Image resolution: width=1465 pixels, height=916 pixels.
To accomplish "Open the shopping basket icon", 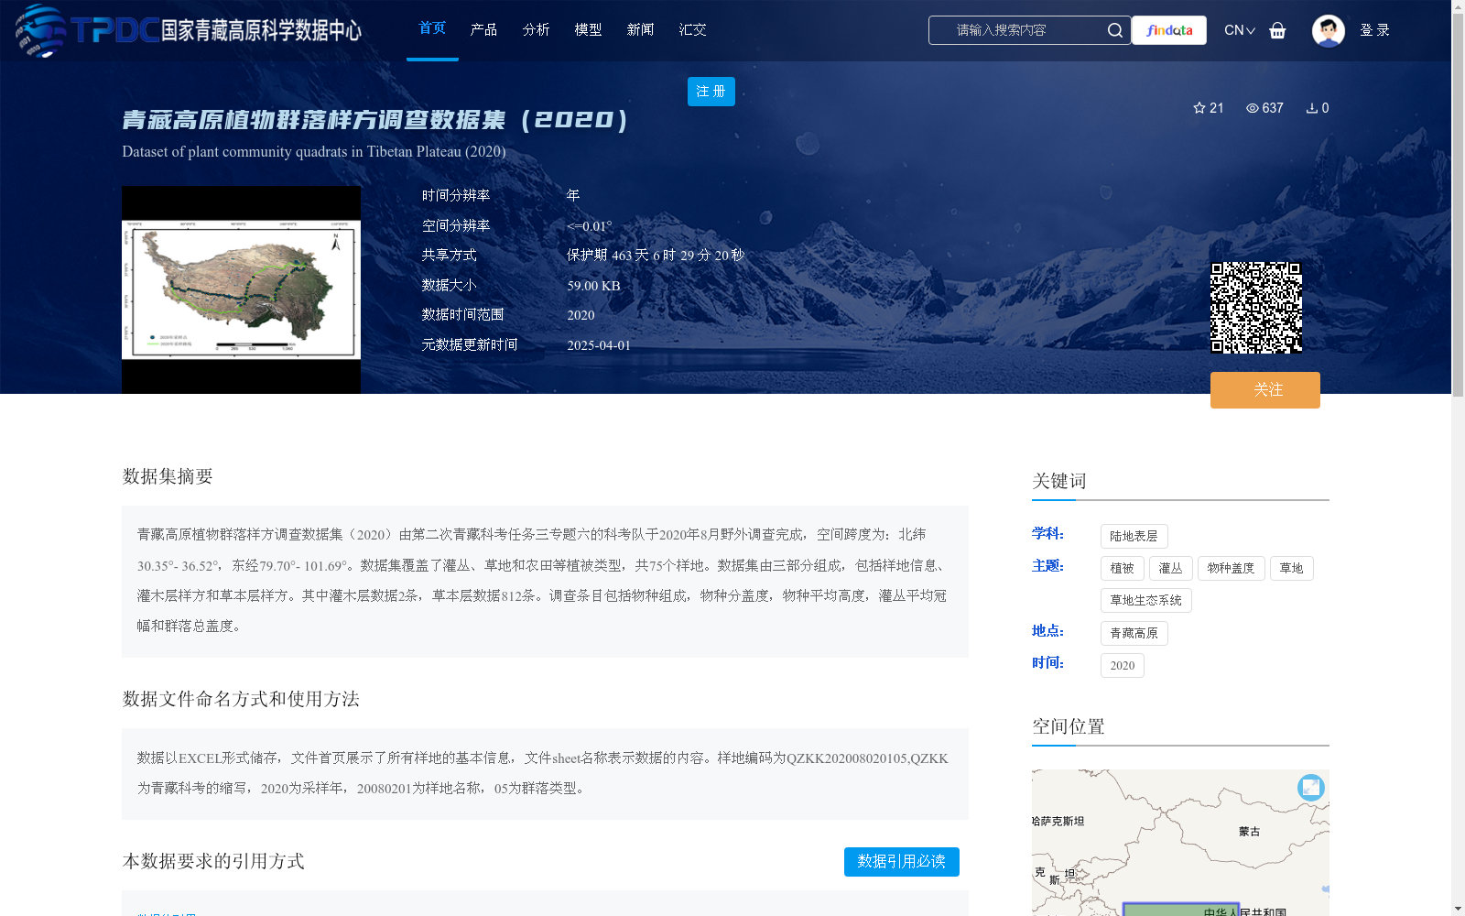I will click(1277, 30).
